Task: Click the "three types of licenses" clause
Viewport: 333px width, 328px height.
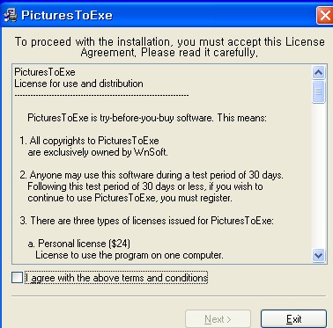Action: point(147,221)
